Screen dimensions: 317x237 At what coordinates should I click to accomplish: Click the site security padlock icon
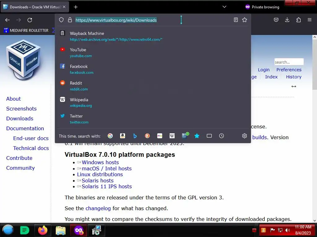pyautogui.click(x=70, y=20)
